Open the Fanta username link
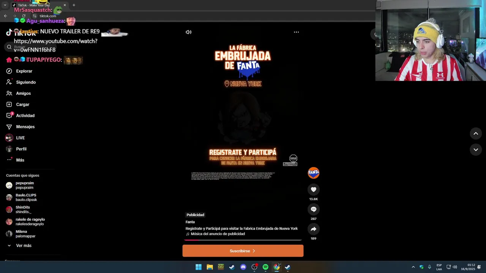The image size is (486, 273). (190, 222)
